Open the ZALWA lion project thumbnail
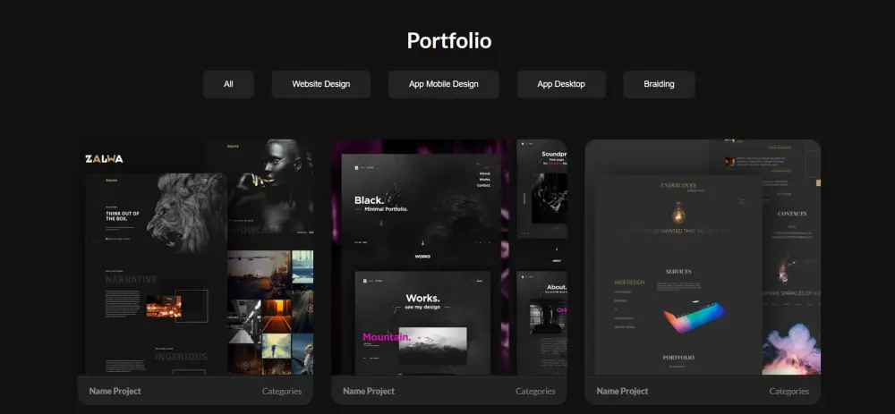The image size is (895, 414). 196,258
